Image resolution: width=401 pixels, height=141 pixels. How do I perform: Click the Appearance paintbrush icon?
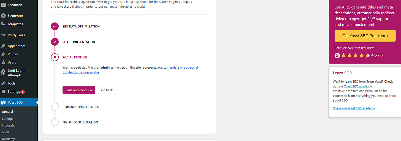point(3,46)
